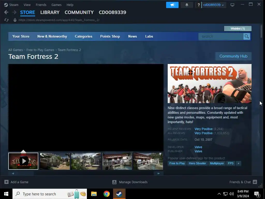The width and height of the screenshot is (265, 199).
Task: Switch to the STORE tab
Action: pos(27,12)
